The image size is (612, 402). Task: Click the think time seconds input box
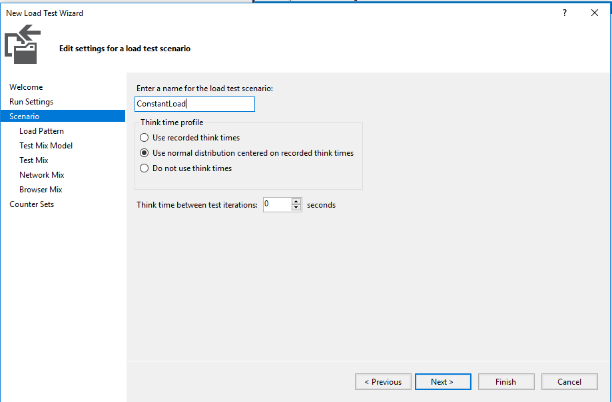[x=276, y=204]
